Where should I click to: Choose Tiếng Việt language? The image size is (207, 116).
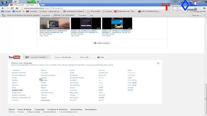(x=74, y=93)
